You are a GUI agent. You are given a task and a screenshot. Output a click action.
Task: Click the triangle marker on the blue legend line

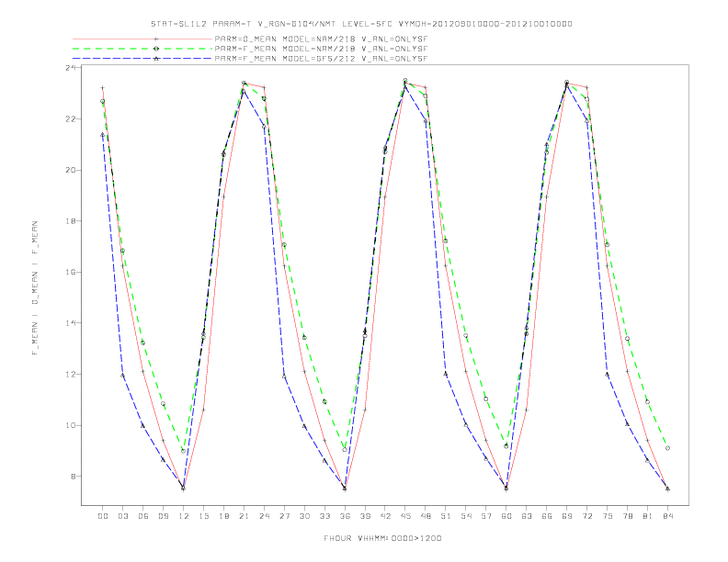pos(156,59)
